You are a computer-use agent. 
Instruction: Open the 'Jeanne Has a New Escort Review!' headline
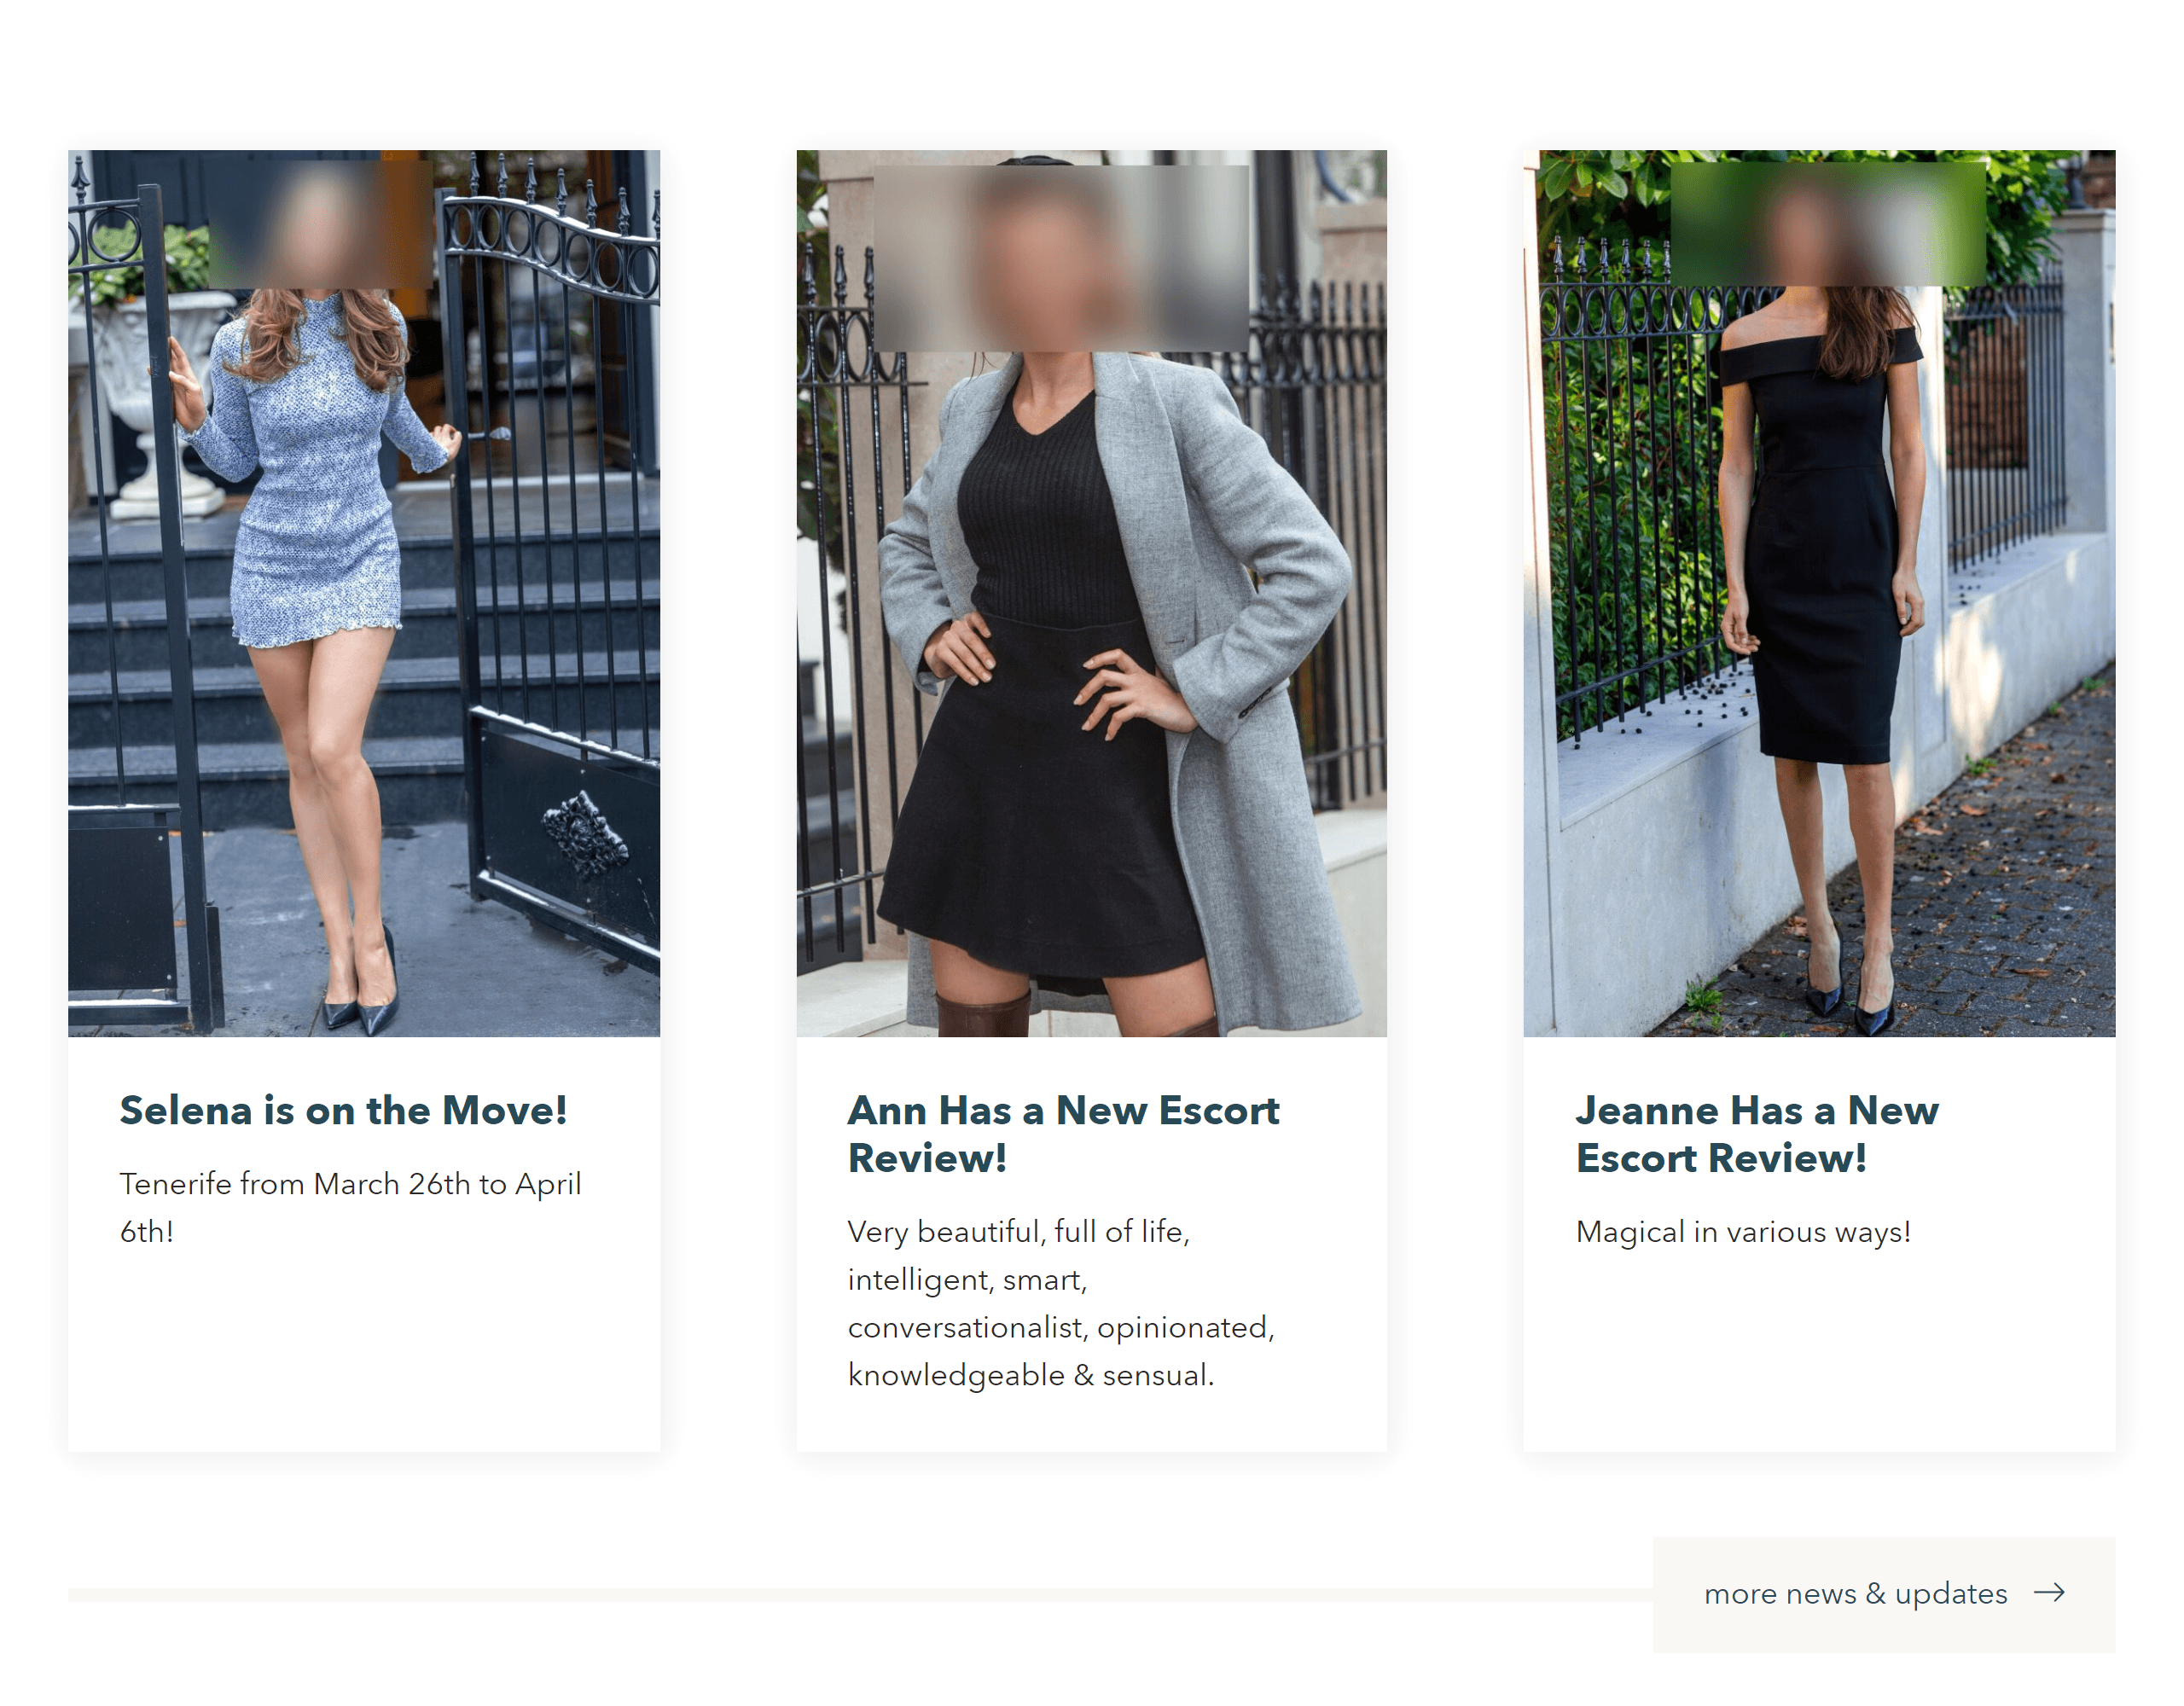1757,1134
